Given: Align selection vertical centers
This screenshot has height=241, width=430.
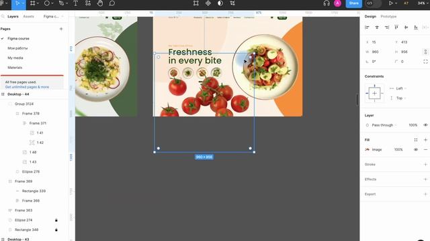Looking at the screenshot, I should click(406, 27).
